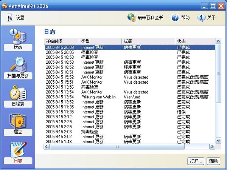Select the 2005-9-15 20:05 病毒检查 entry

[x=130, y=52]
